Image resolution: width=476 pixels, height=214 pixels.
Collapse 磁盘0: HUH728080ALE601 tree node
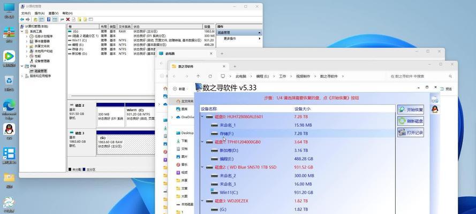click(202, 117)
